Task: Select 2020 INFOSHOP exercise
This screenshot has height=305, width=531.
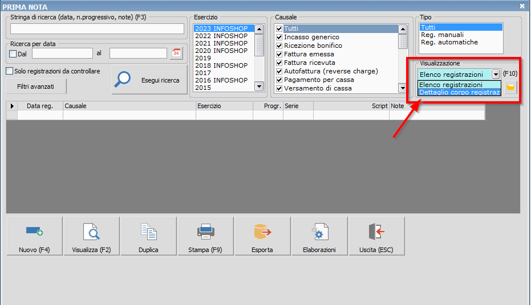Action: click(224, 51)
